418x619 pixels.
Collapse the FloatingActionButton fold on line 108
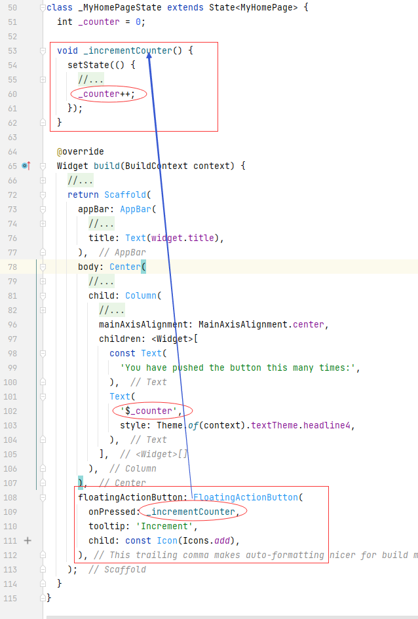pos(43,497)
